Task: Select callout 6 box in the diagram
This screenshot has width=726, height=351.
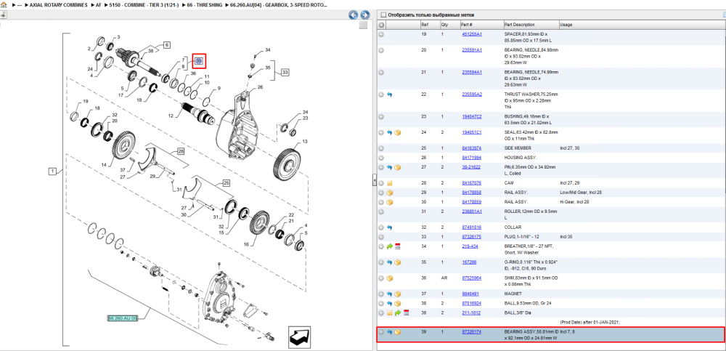Action: 166,45
